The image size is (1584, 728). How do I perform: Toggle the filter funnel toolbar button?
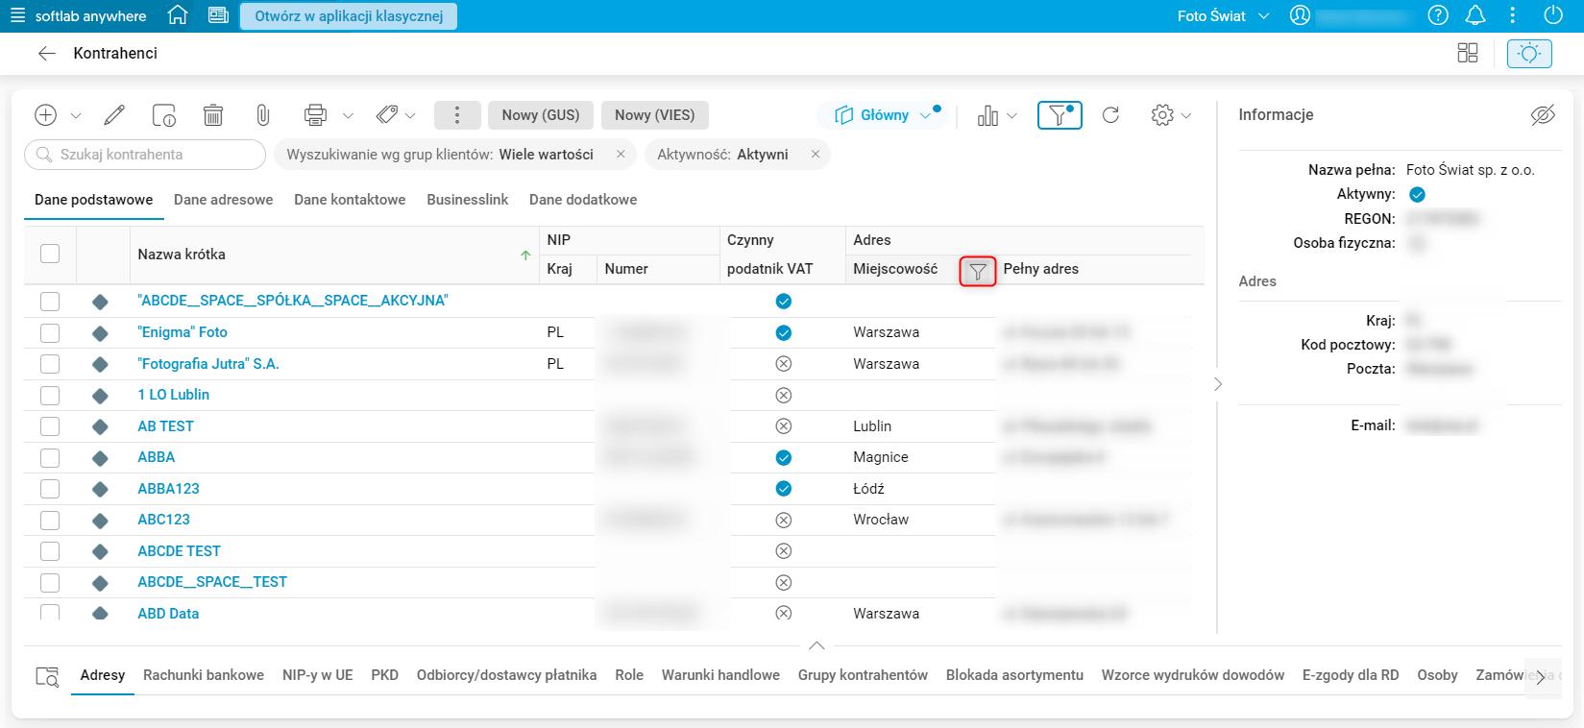[1060, 115]
